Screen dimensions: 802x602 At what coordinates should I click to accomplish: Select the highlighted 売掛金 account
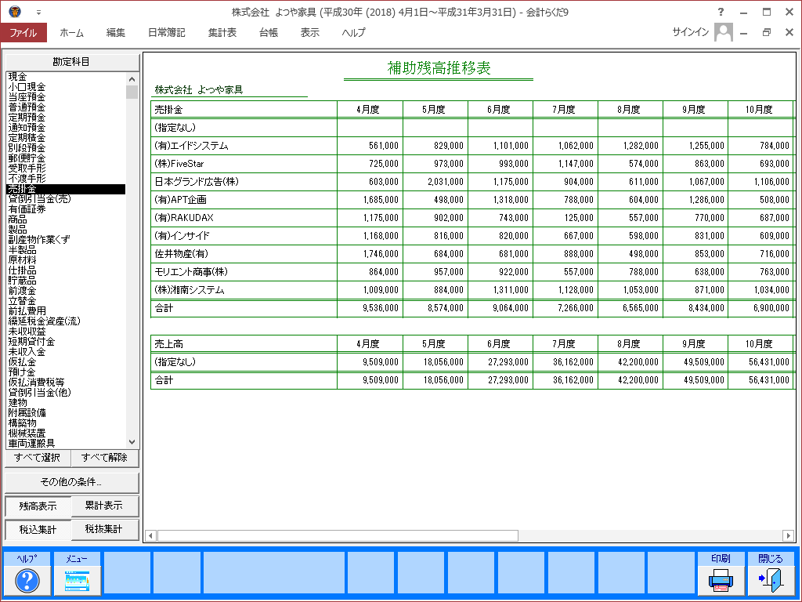pyautogui.click(x=66, y=190)
